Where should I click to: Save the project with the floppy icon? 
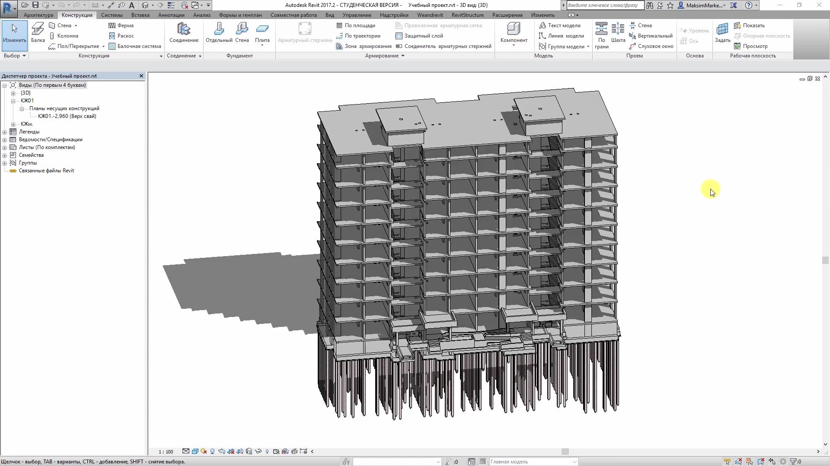[35, 5]
